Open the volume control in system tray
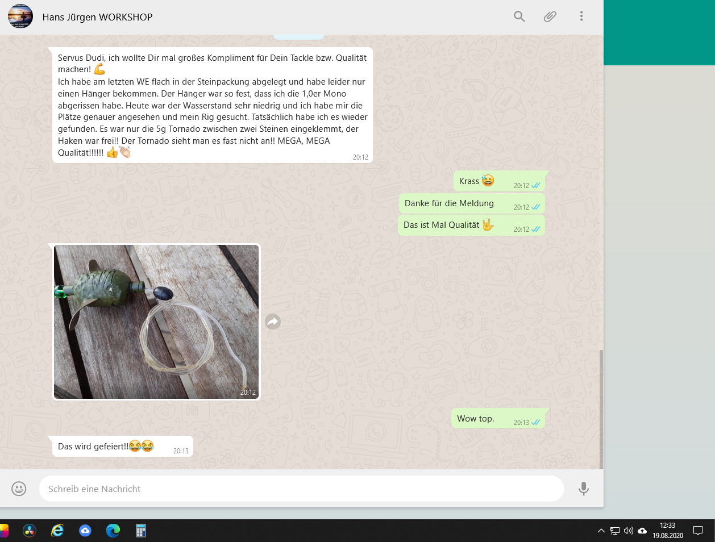The width and height of the screenshot is (715, 542). (x=628, y=531)
